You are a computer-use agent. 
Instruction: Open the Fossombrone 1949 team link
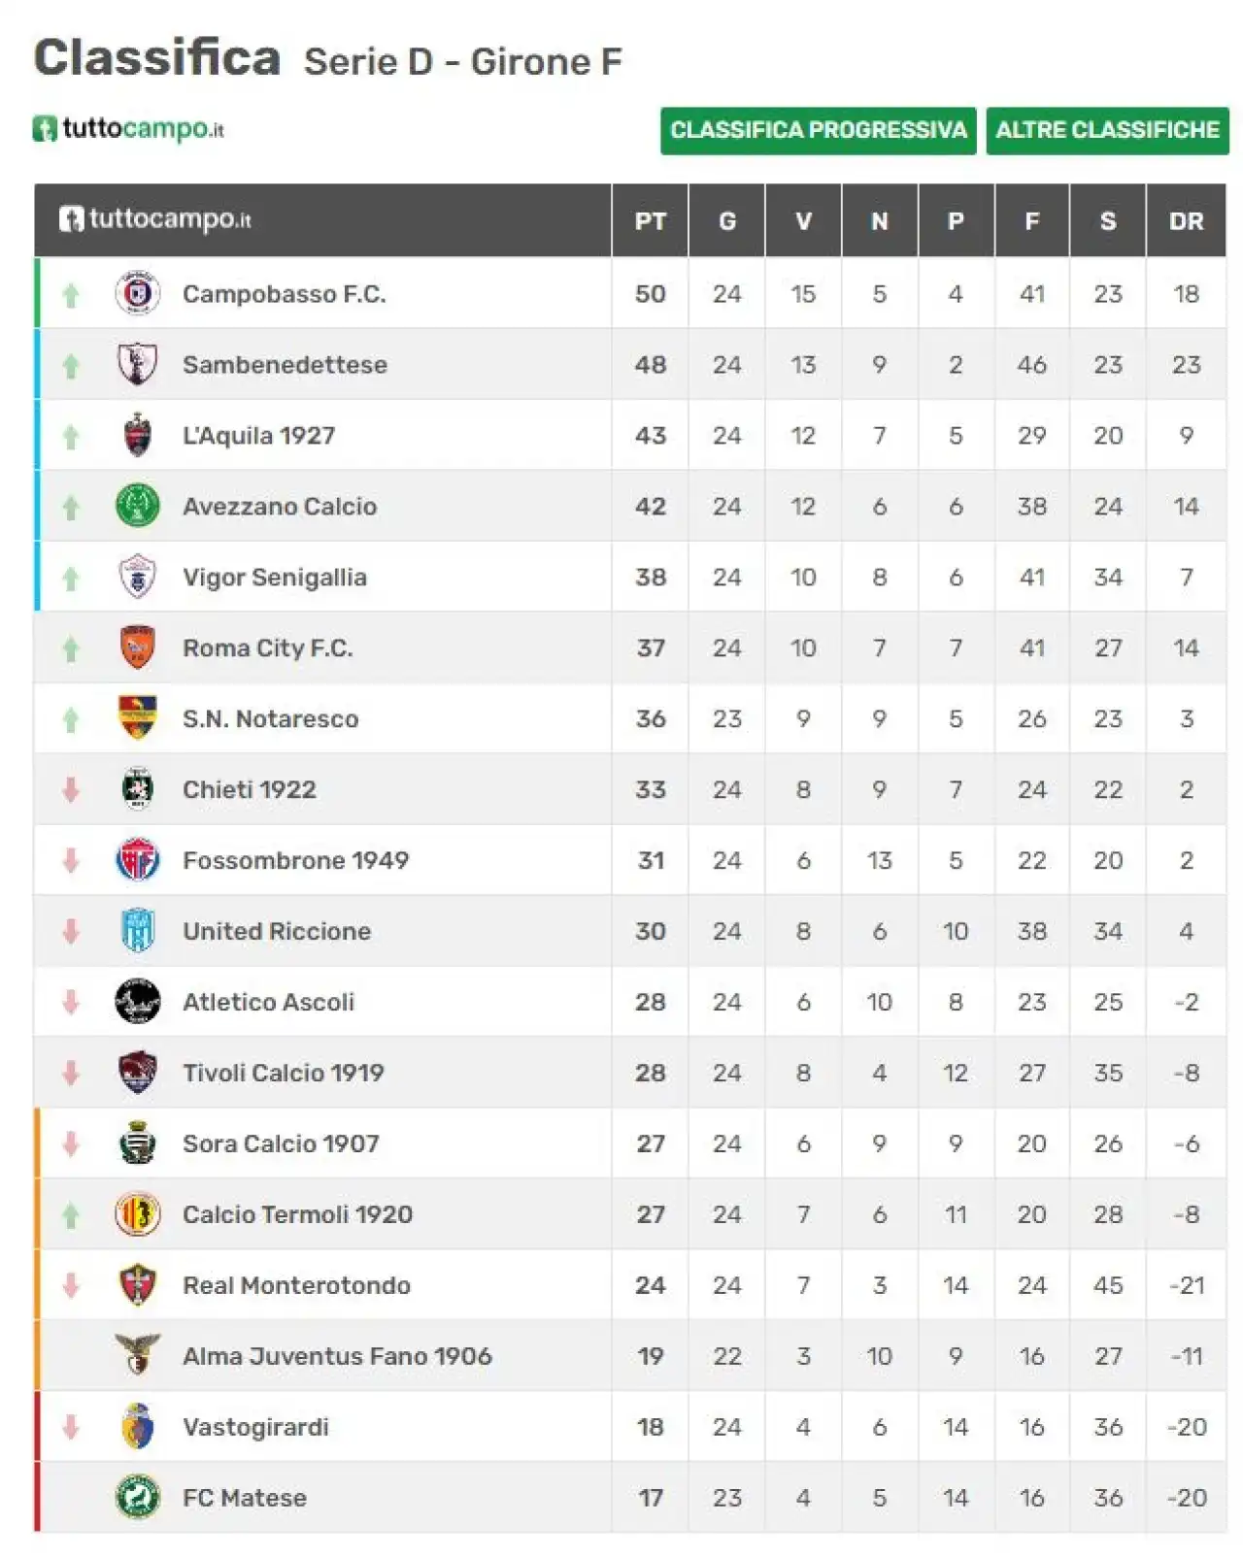[295, 860]
